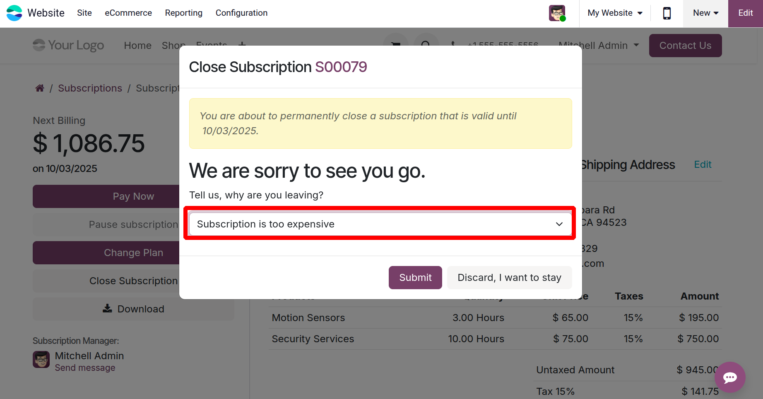Click the Odoo Website app logo

pyautogui.click(x=14, y=13)
